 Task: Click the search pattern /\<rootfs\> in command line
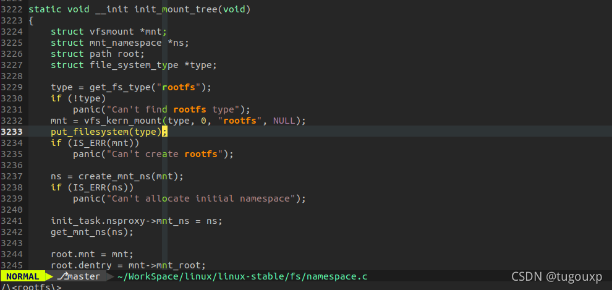(32, 287)
